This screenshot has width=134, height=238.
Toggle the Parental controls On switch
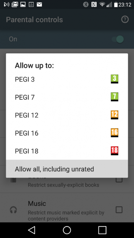(118, 39)
